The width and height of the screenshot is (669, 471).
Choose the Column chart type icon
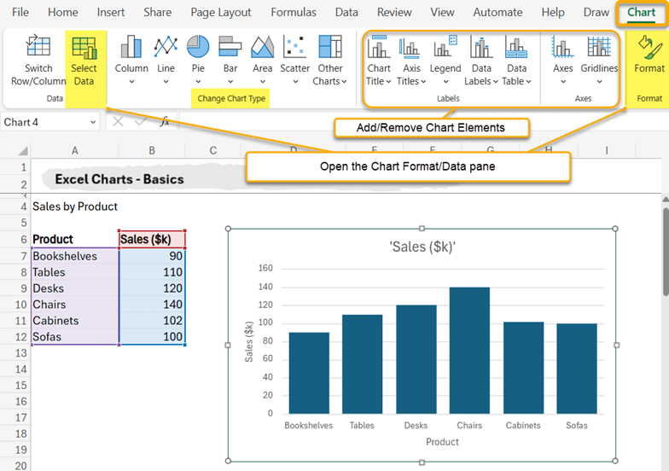point(131,46)
